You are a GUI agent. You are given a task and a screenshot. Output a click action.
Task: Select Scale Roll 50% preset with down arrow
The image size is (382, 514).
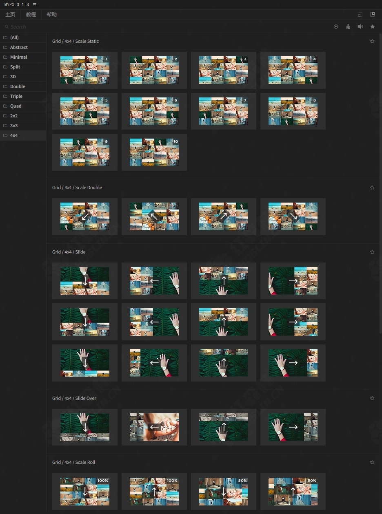pos(224,491)
